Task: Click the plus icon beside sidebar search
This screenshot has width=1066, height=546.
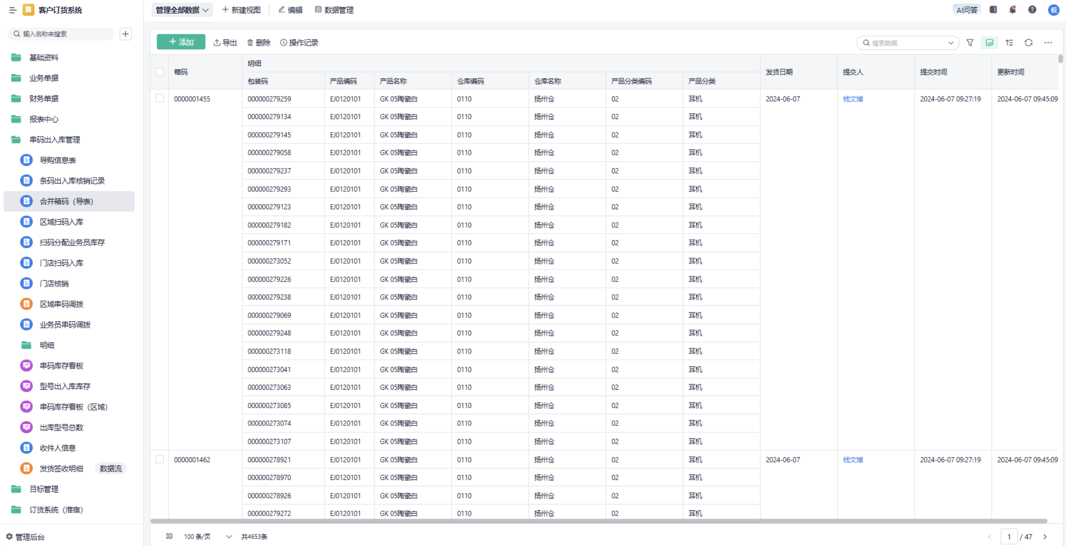Action: coord(126,34)
